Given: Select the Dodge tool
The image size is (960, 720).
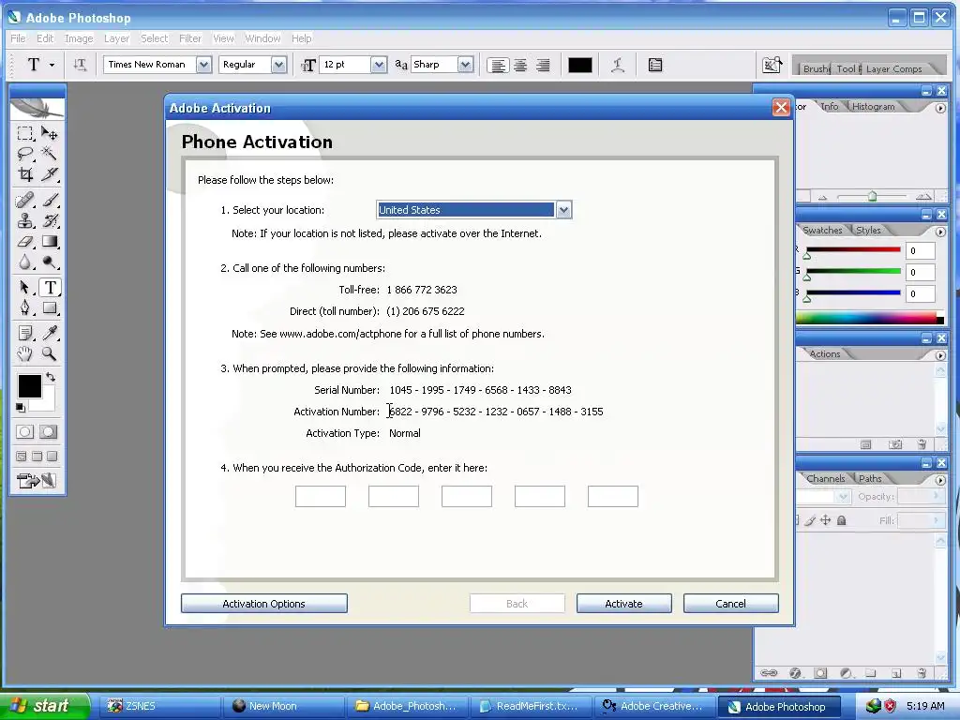Looking at the screenshot, I should pos(50,262).
